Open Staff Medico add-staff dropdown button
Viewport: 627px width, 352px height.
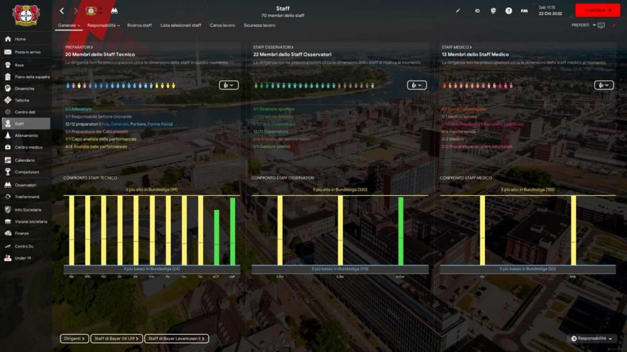[x=604, y=85]
